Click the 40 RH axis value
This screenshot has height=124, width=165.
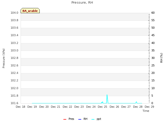[153, 43]
